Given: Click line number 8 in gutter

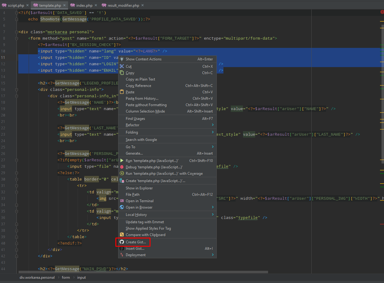Looking at the screenshot, I should pyautogui.click(x=4, y=38).
